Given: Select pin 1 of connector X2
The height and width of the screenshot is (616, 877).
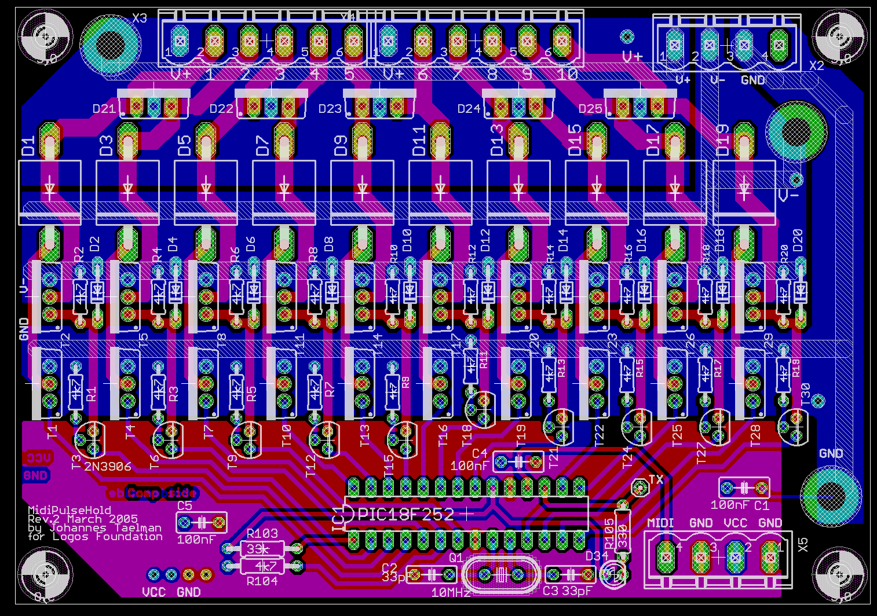Looking at the screenshot, I should point(674,44).
